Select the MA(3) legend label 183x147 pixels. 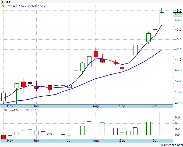coord(33,5)
